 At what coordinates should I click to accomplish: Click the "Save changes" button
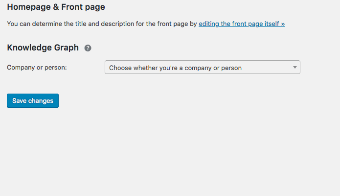coord(33,100)
